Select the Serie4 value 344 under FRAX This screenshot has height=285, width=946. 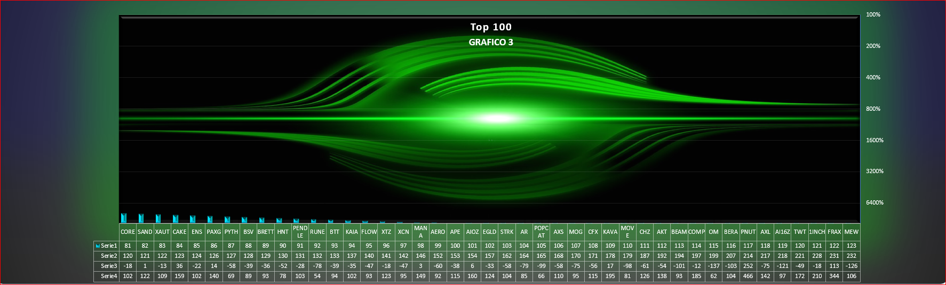pyautogui.click(x=834, y=276)
